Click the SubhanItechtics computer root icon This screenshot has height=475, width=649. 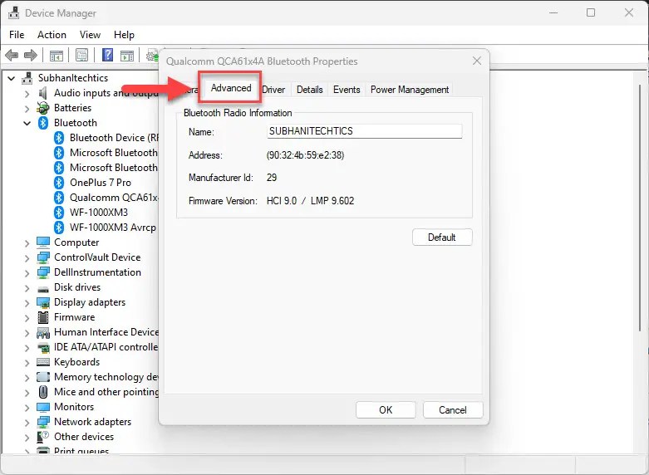[27, 78]
